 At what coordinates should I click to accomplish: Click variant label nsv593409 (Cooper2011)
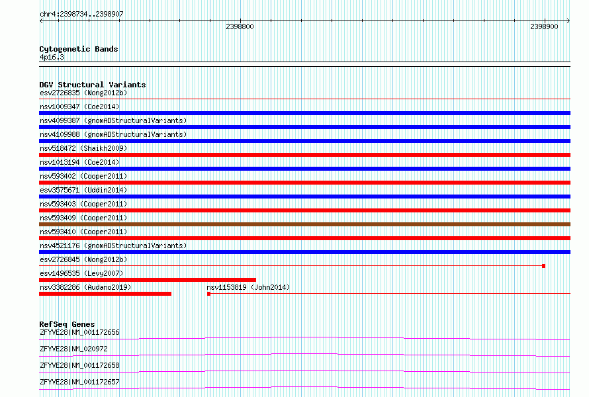(83, 218)
